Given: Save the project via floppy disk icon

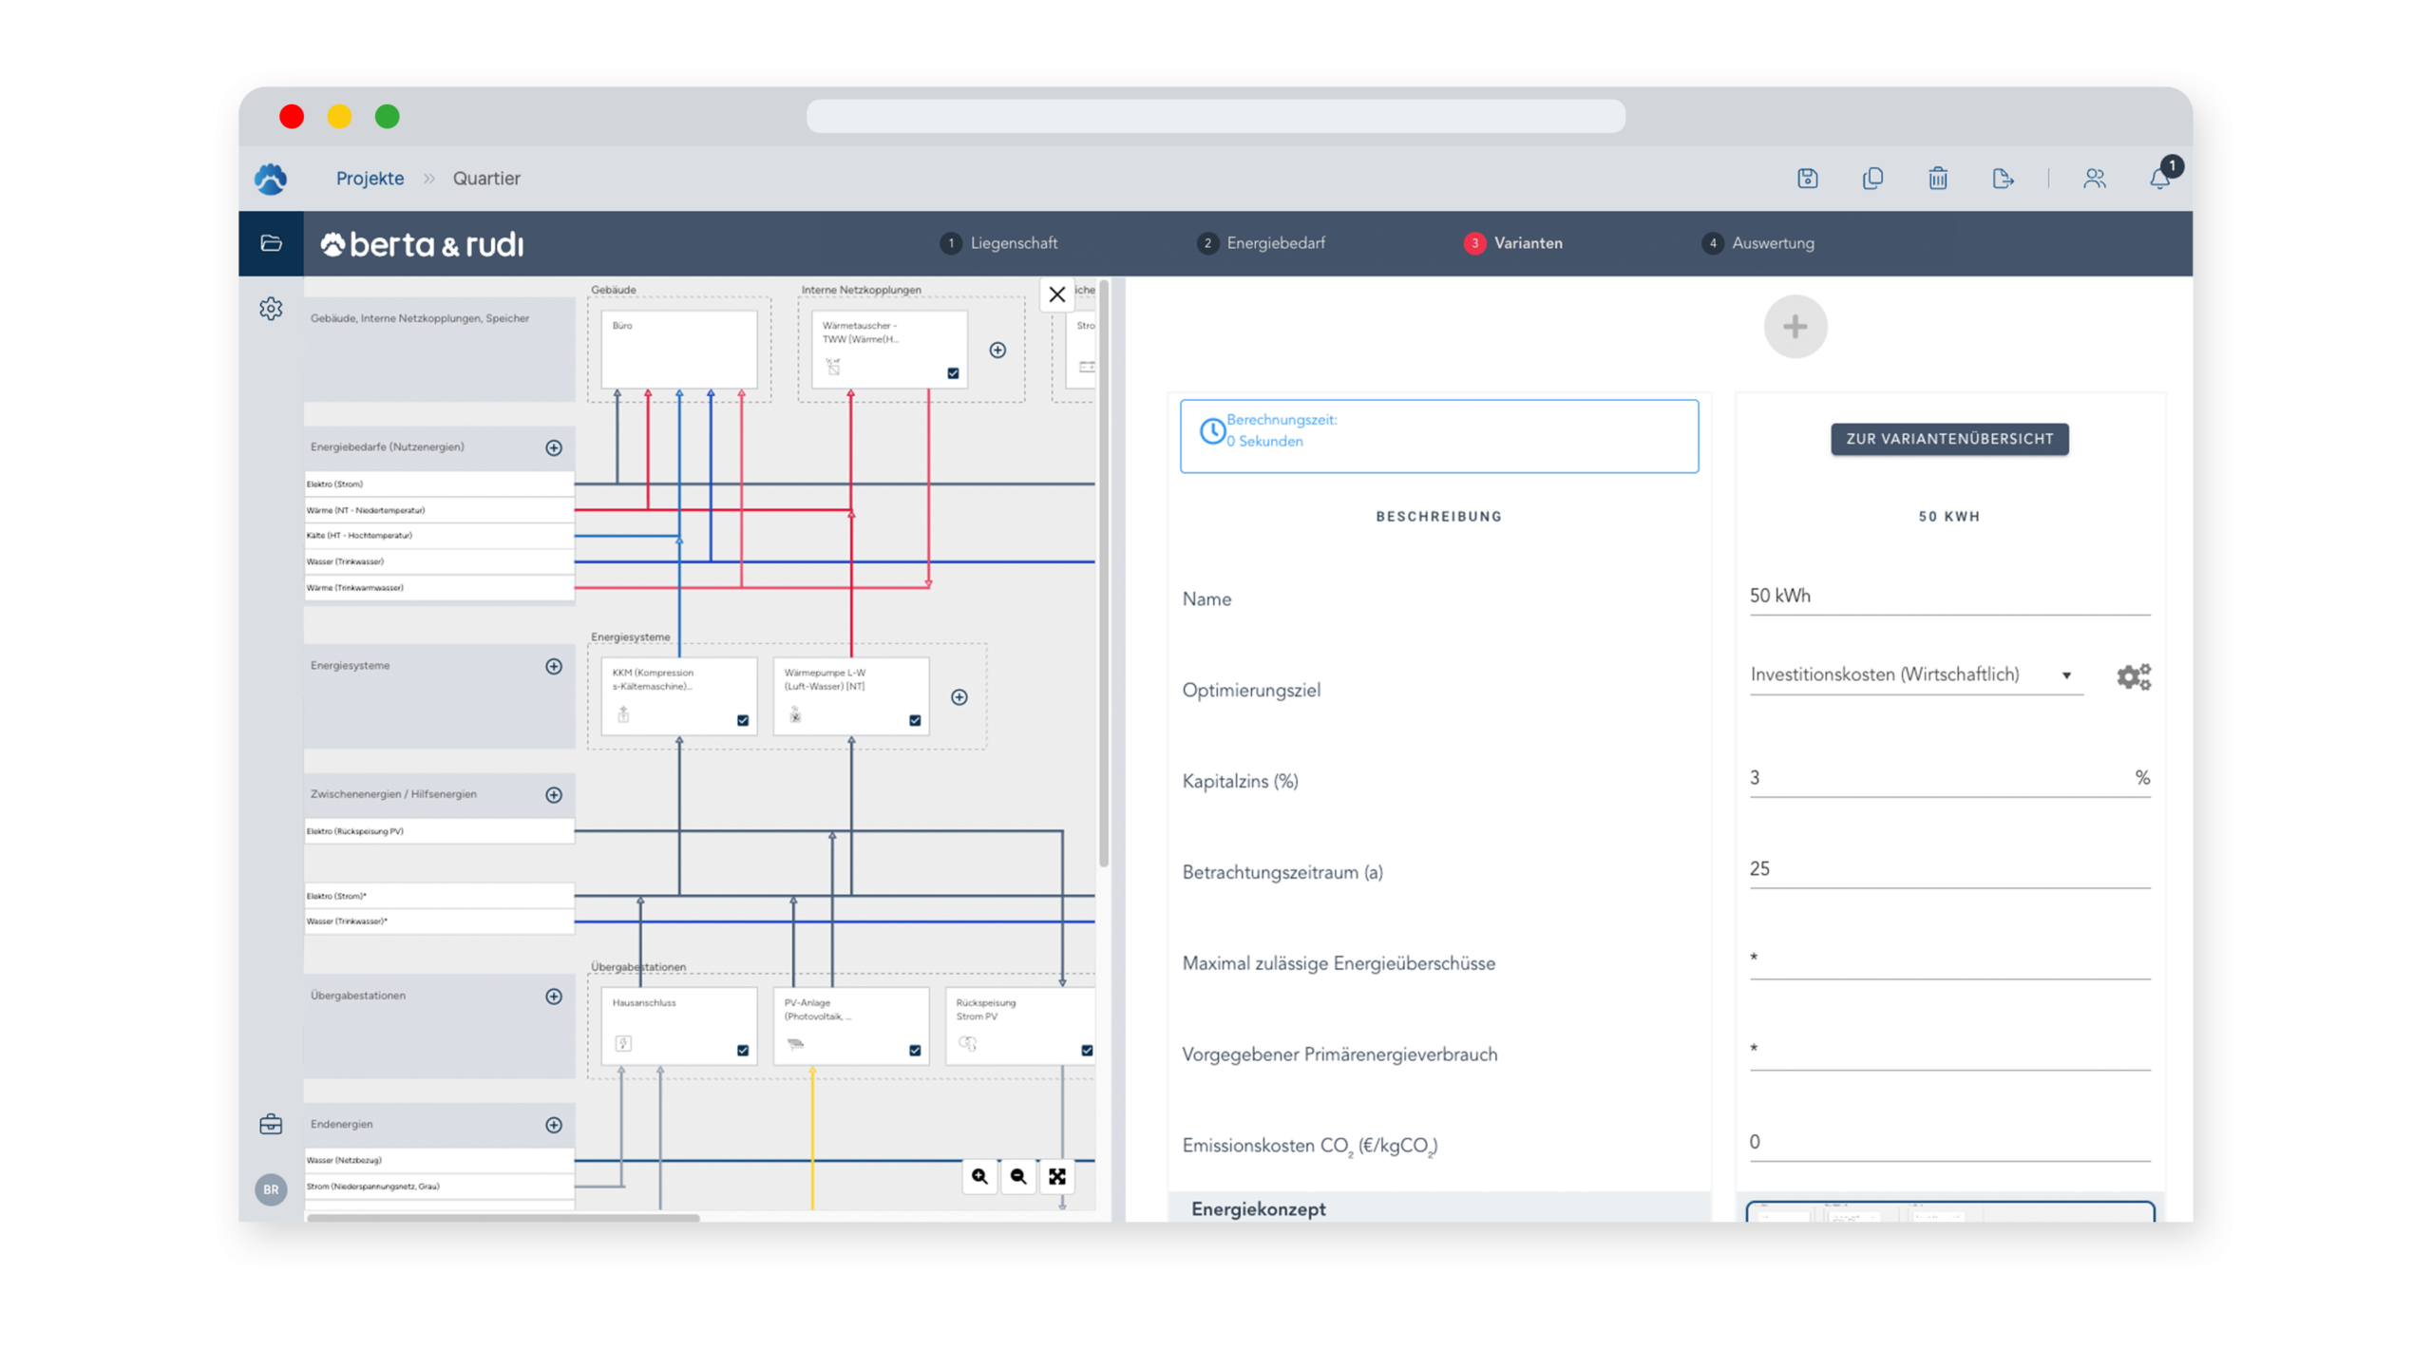Looking at the screenshot, I should [x=1809, y=179].
